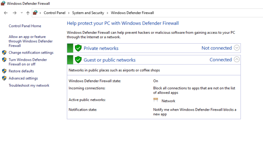This screenshot has width=263, height=153.
Task: Collapse the Guest or public networks chevron
Action: click(x=237, y=59)
